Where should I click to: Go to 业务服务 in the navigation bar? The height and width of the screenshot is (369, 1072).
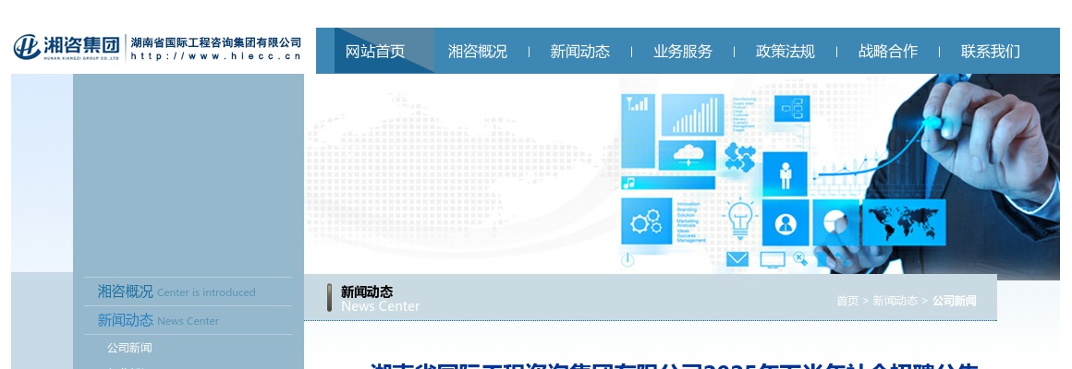coord(683,52)
